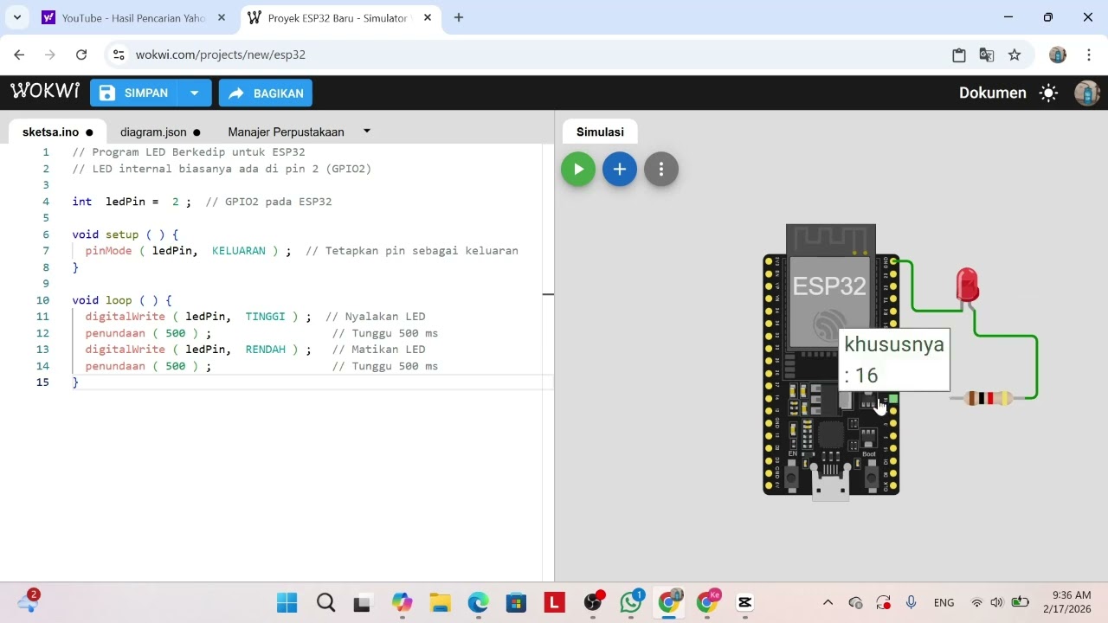Click browser back arrow
The width and height of the screenshot is (1108, 623).
pos(19,55)
